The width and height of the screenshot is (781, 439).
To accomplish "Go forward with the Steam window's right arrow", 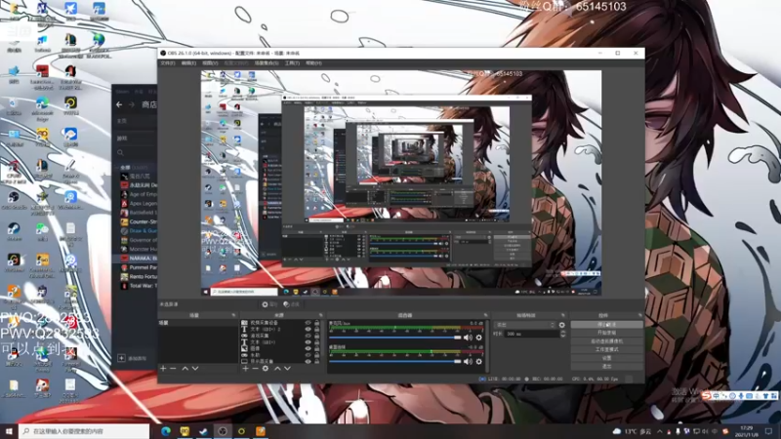I will coord(132,104).
